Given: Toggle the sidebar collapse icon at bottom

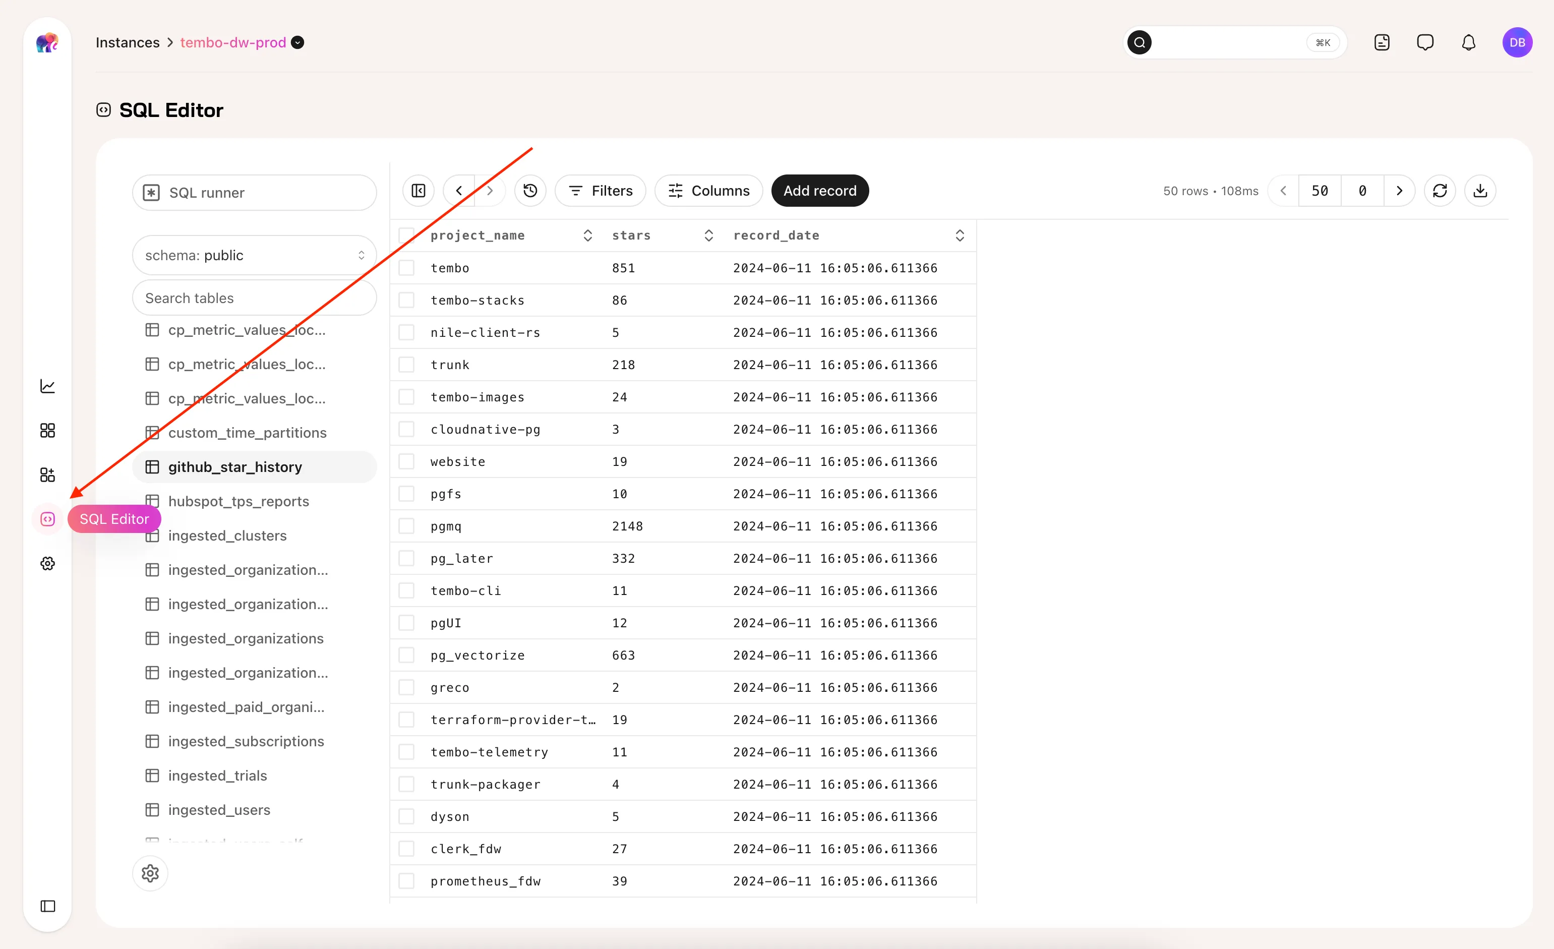Looking at the screenshot, I should [47, 906].
